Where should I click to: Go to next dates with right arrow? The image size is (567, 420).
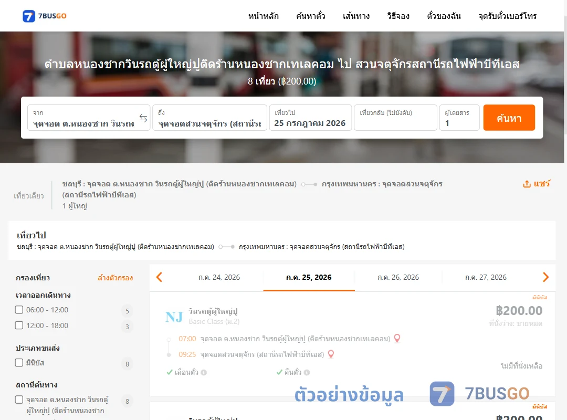coord(545,277)
